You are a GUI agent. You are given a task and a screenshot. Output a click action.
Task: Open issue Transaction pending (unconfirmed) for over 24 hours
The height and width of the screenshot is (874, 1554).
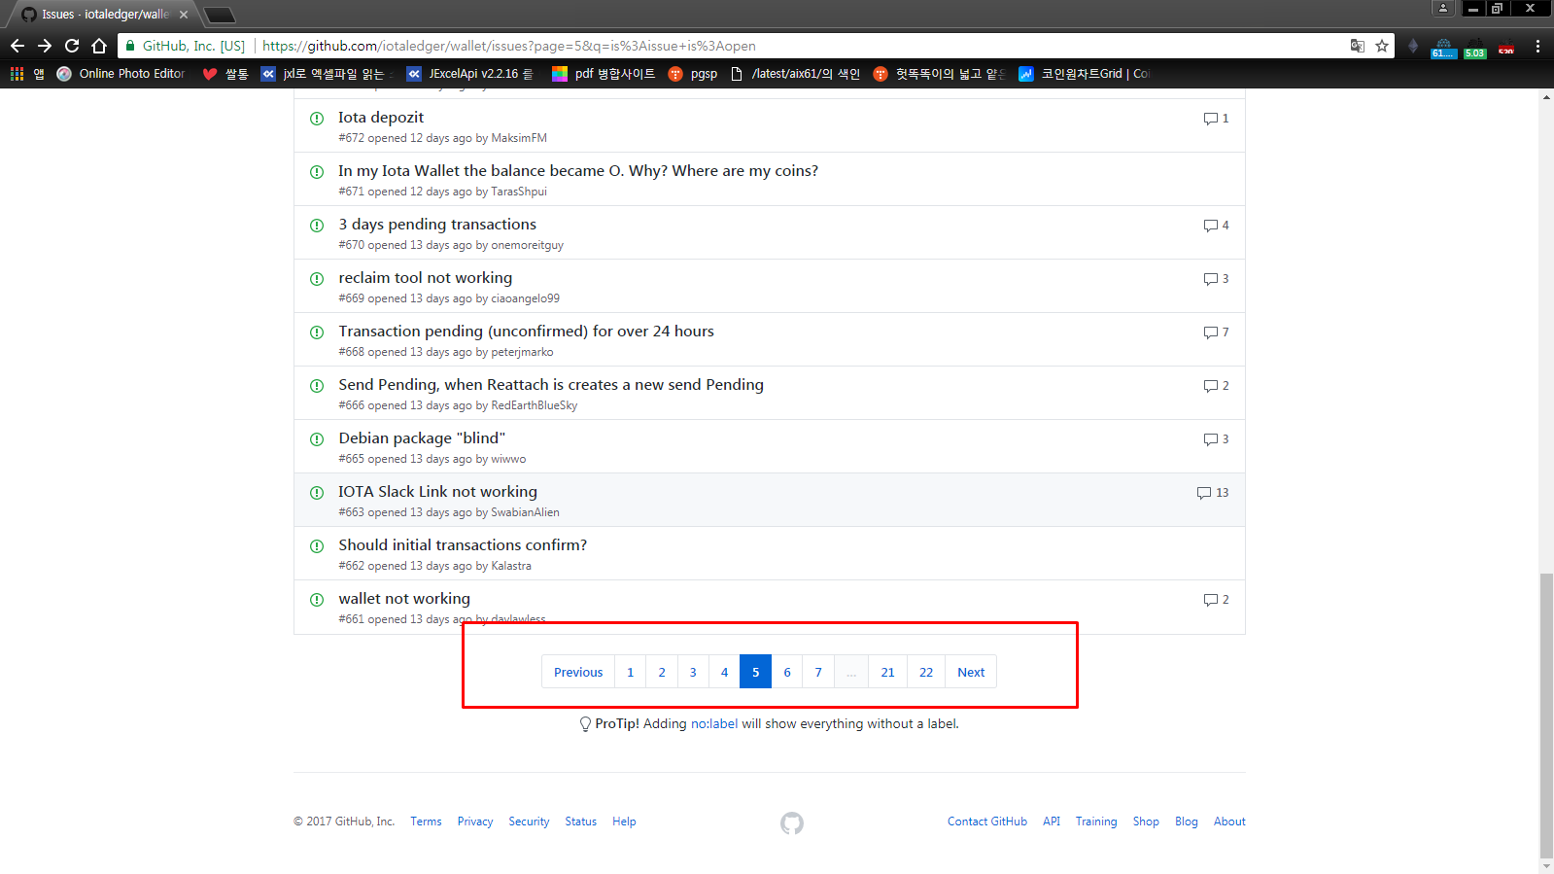click(x=526, y=331)
